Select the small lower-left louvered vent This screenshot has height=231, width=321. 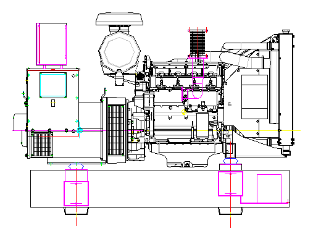(42, 145)
